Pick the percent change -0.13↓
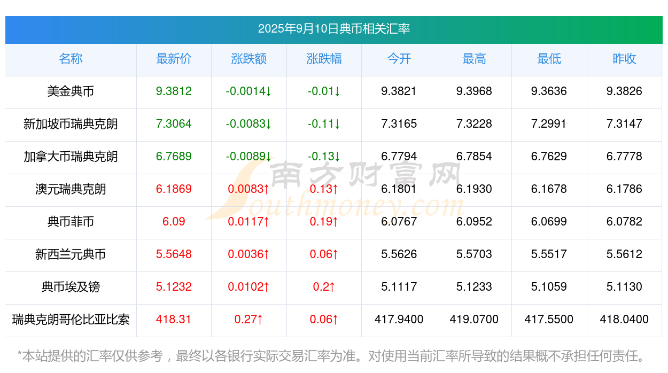This screenshot has height=373, width=668. tap(324, 157)
